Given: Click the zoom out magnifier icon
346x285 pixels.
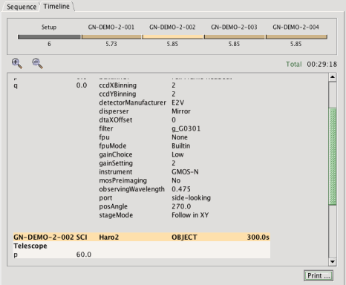Looking at the screenshot, I should [38, 64].
